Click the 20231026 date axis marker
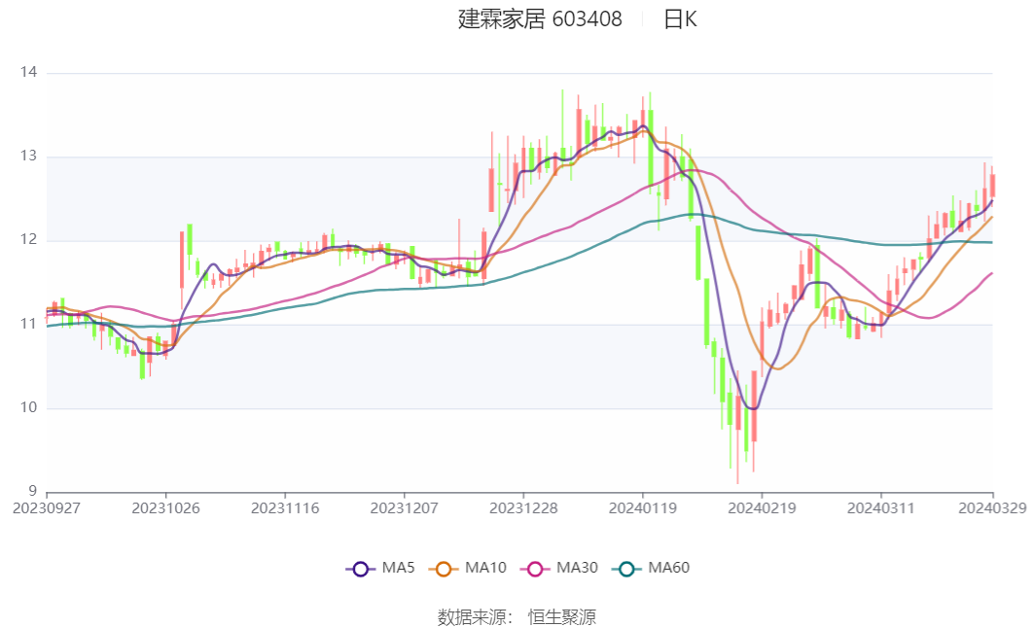This screenshot has height=628, width=1033. point(166,508)
